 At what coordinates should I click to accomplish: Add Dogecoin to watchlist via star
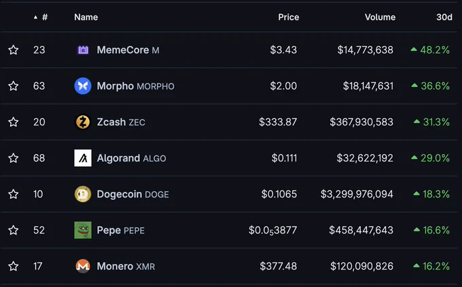(14, 194)
